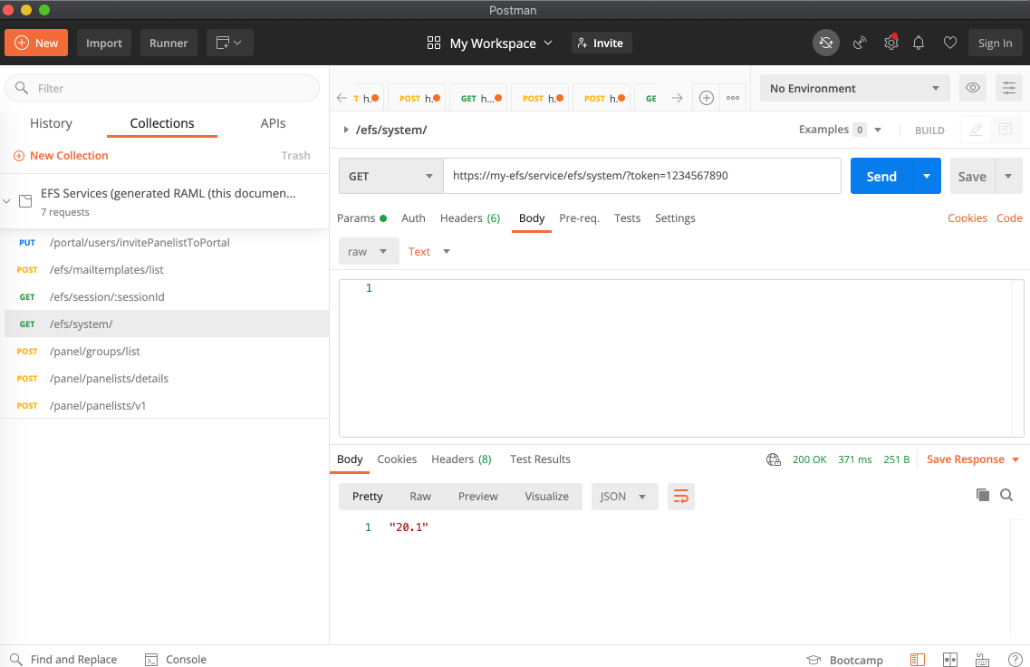Click the New button
Screen dimensions: 1030x667
(x=36, y=43)
